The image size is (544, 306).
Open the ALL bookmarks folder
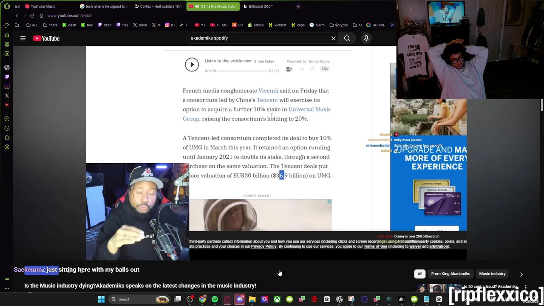click(32, 25)
